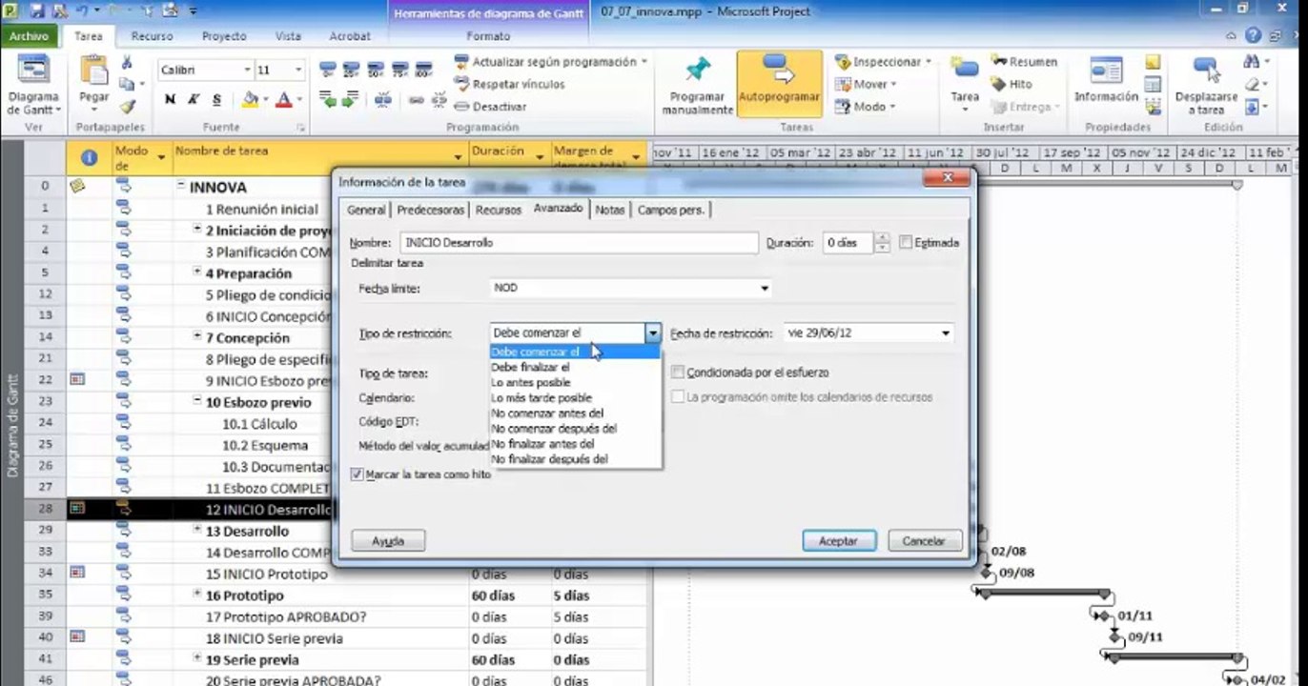Mark task 100% complete
The image size is (1308, 686).
coord(424,70)
